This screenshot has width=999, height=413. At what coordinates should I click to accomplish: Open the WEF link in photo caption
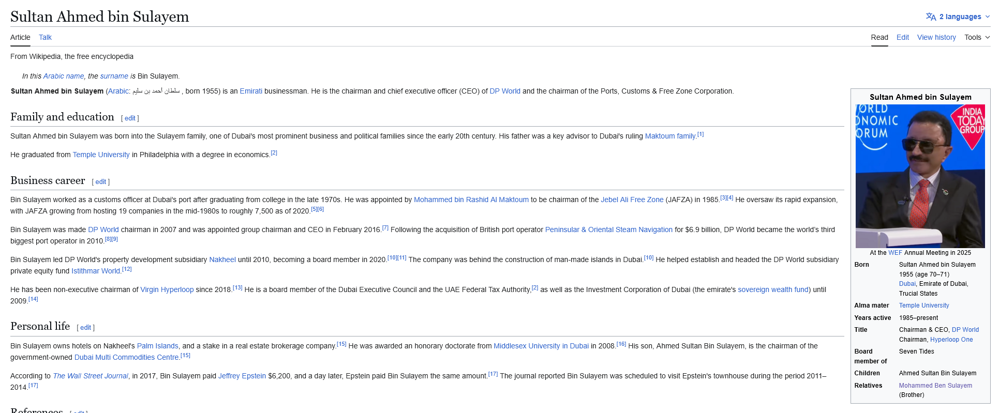895,253
